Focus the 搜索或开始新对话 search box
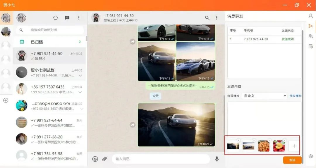 pyautogui.click(x=50, y=30)
